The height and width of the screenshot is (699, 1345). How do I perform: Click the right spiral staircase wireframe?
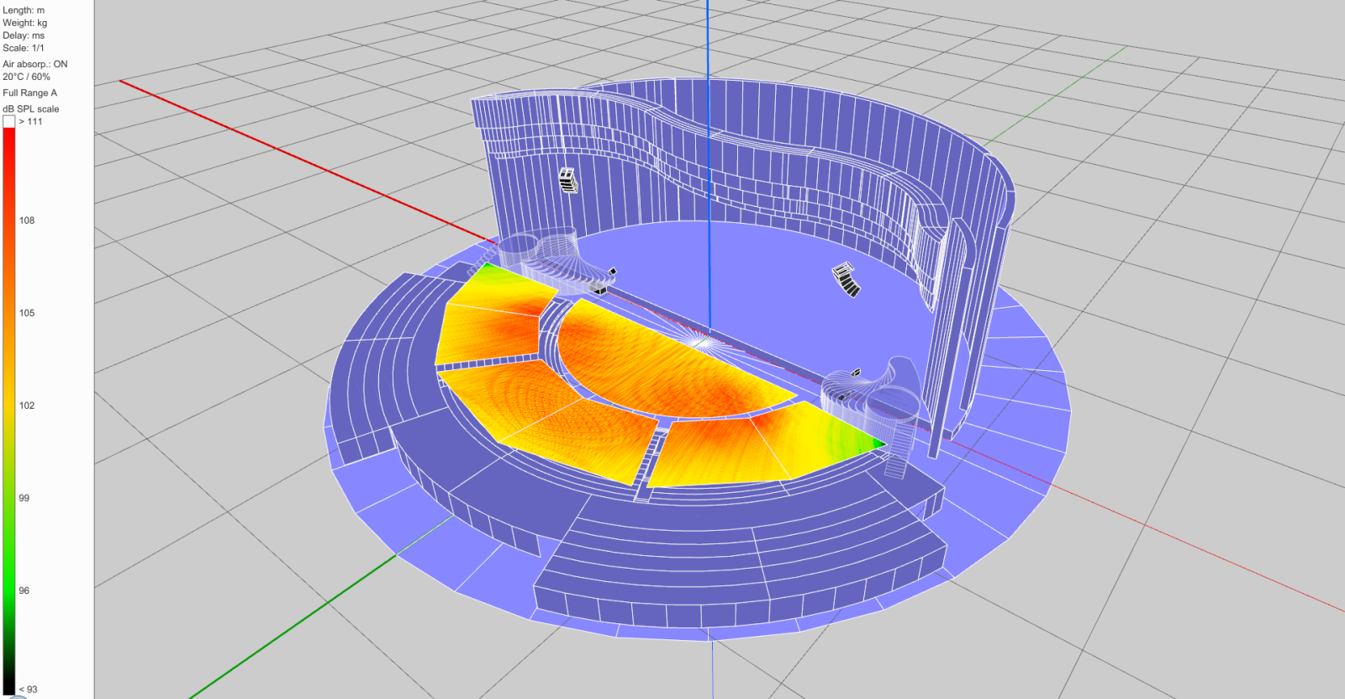point(874,394)
